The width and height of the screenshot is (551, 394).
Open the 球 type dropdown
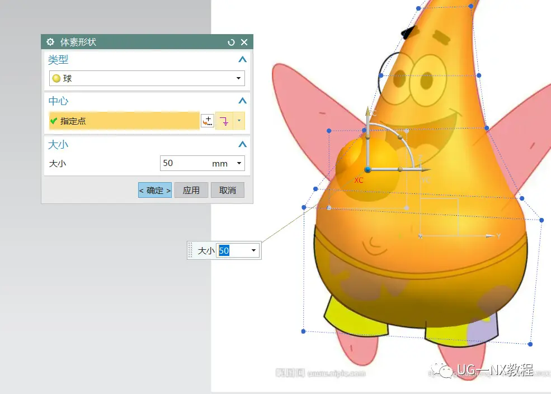(x=147, y=78)
